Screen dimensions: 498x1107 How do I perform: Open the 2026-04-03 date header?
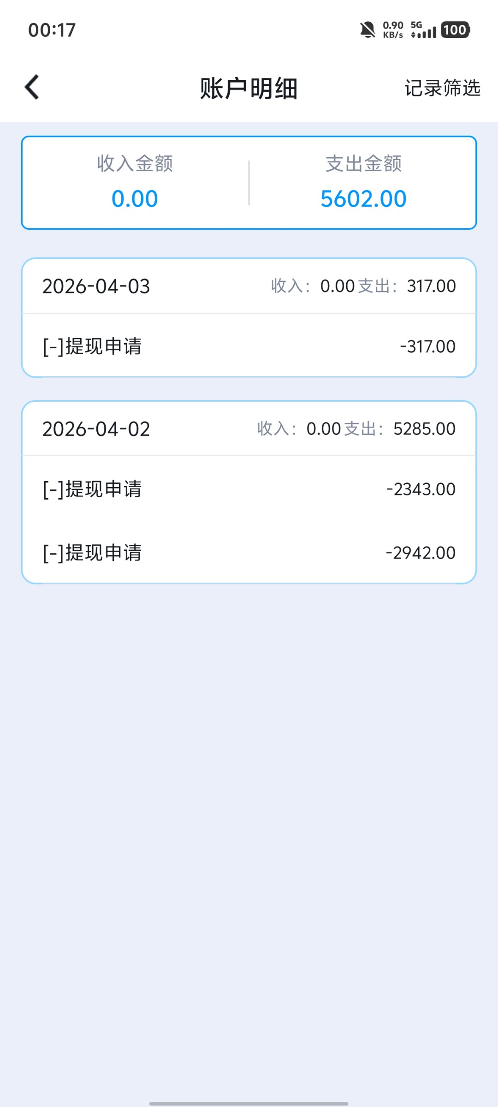click(x=96, y=286)
